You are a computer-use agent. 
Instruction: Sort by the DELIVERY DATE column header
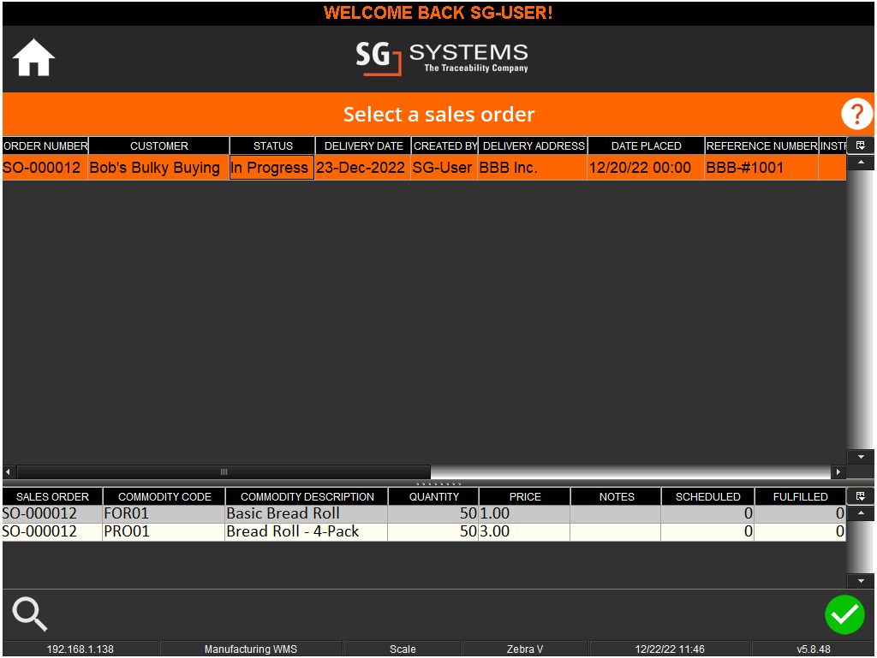point(362,145)
